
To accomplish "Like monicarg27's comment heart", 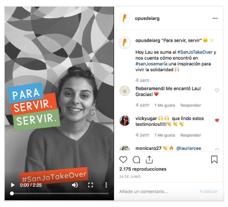I will pyautogui.click(x=217, y=149).
